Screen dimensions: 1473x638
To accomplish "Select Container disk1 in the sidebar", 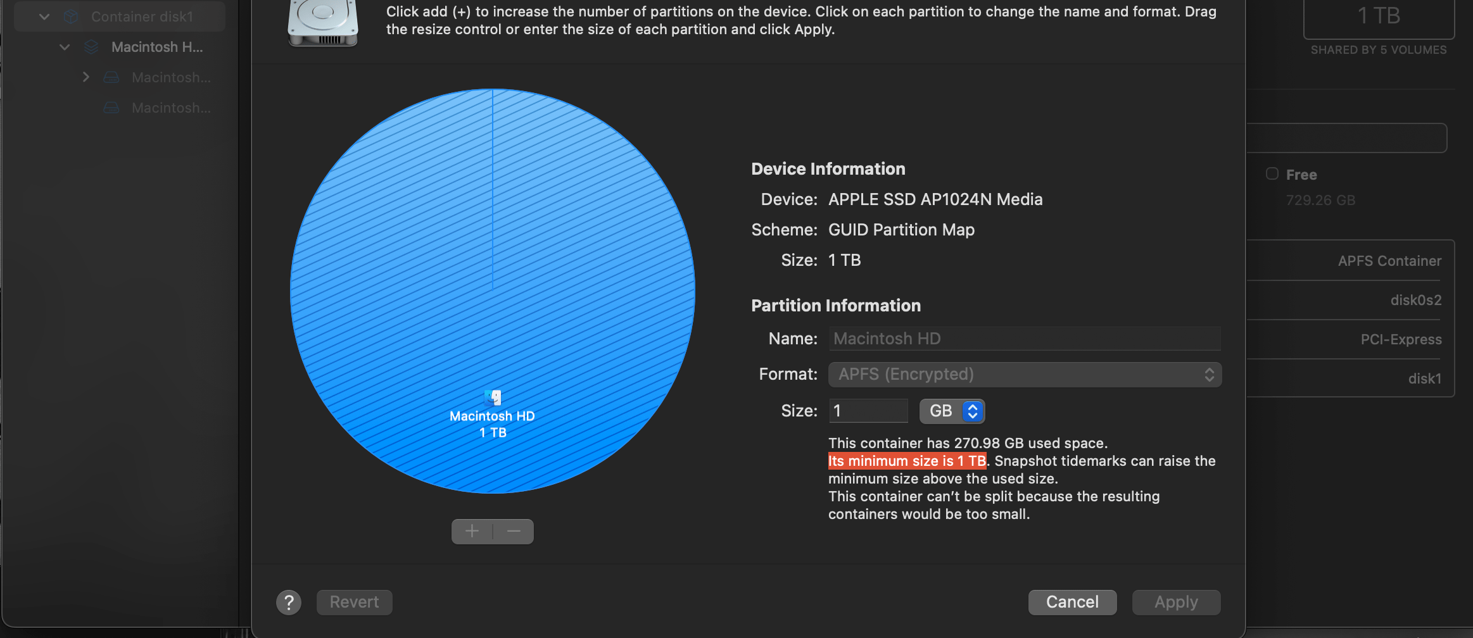I will click(x=143, y=16).
